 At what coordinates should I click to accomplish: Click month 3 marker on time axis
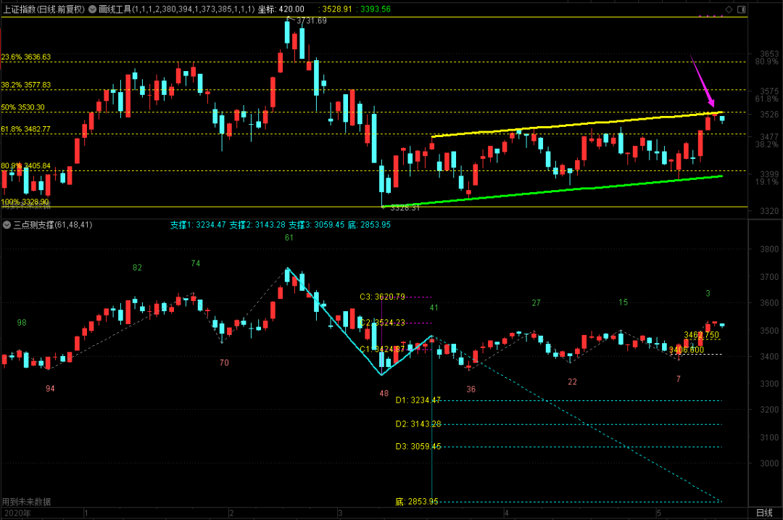339,513
